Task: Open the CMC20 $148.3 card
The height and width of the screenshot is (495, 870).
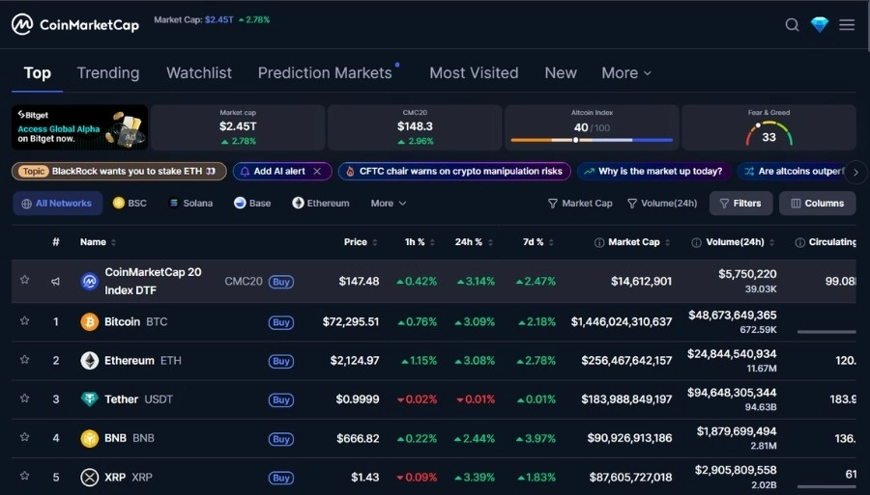Action: pyautogui.click(x=415, y=127)
